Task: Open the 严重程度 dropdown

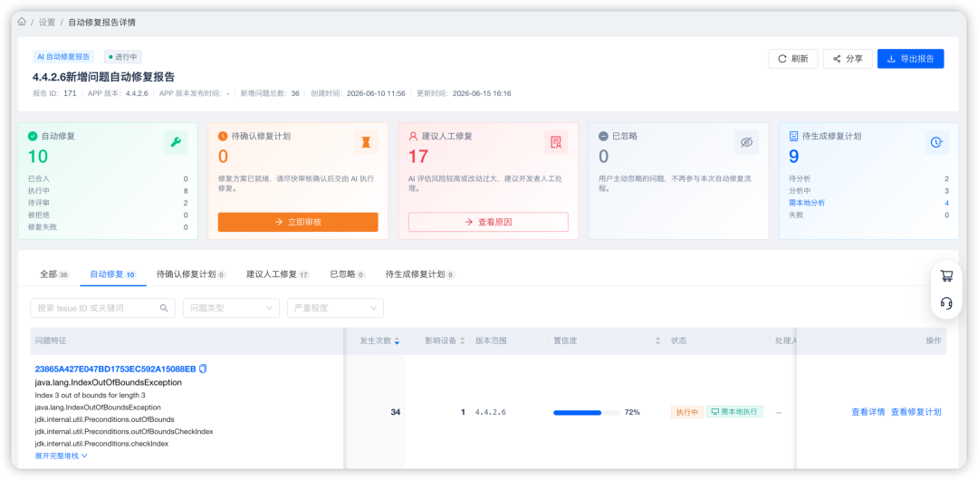Action: (x=335, y=308)
